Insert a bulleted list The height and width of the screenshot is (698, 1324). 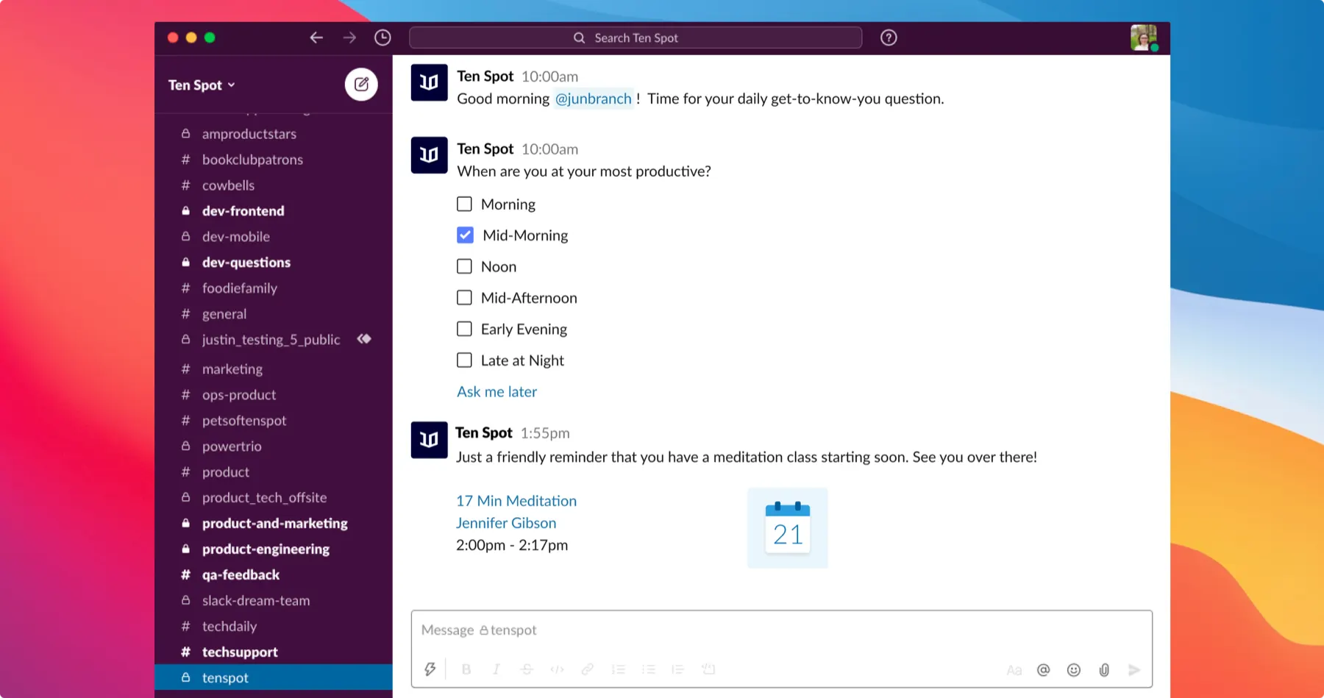tap(648, 669)
